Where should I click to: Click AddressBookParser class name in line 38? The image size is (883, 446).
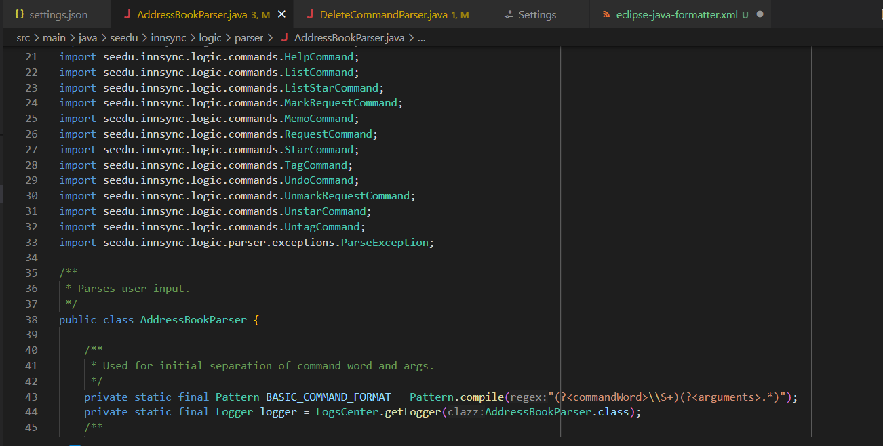coord(194,319)
